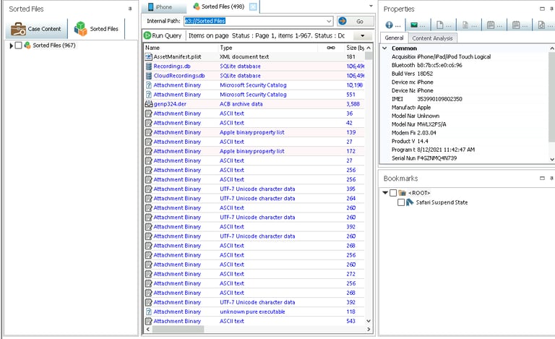Click the Sorted Files (967) tree node icon
Screen dimensions: 555x339
pos(27,46)
